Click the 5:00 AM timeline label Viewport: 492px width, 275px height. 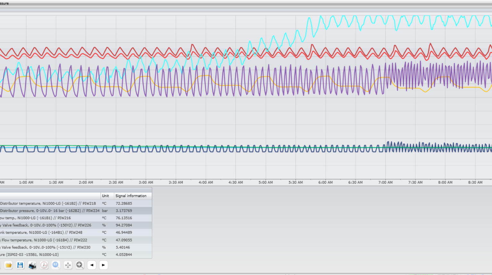pyautogui.click(x=265, y=182)
